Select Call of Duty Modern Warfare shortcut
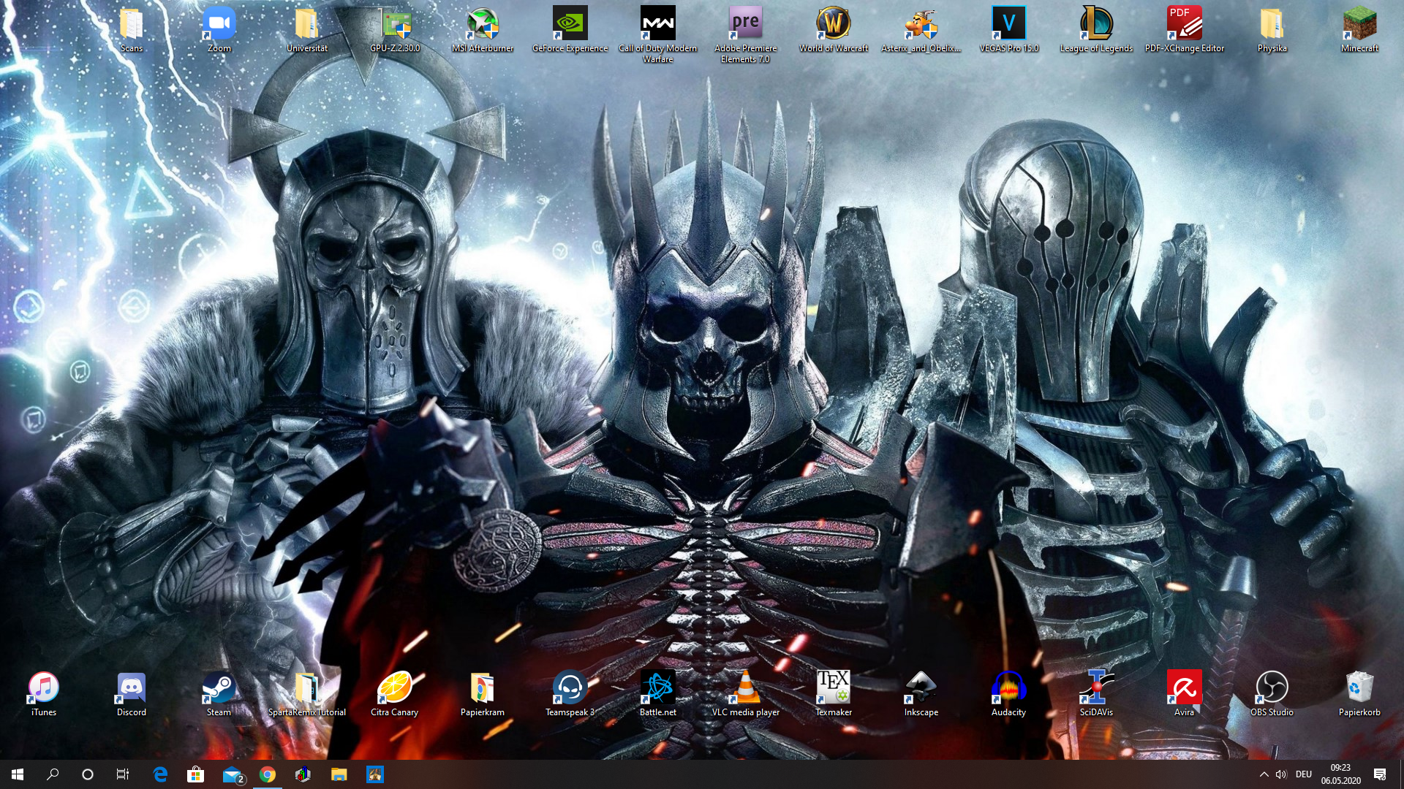The height and width of the screenshot is (789, 1404). tap(658, 35)
